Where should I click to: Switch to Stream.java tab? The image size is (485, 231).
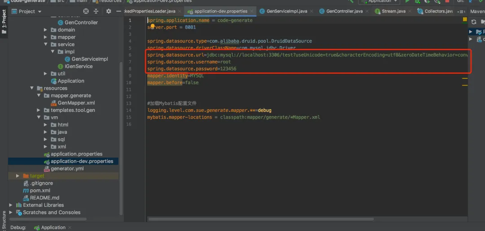395,11
